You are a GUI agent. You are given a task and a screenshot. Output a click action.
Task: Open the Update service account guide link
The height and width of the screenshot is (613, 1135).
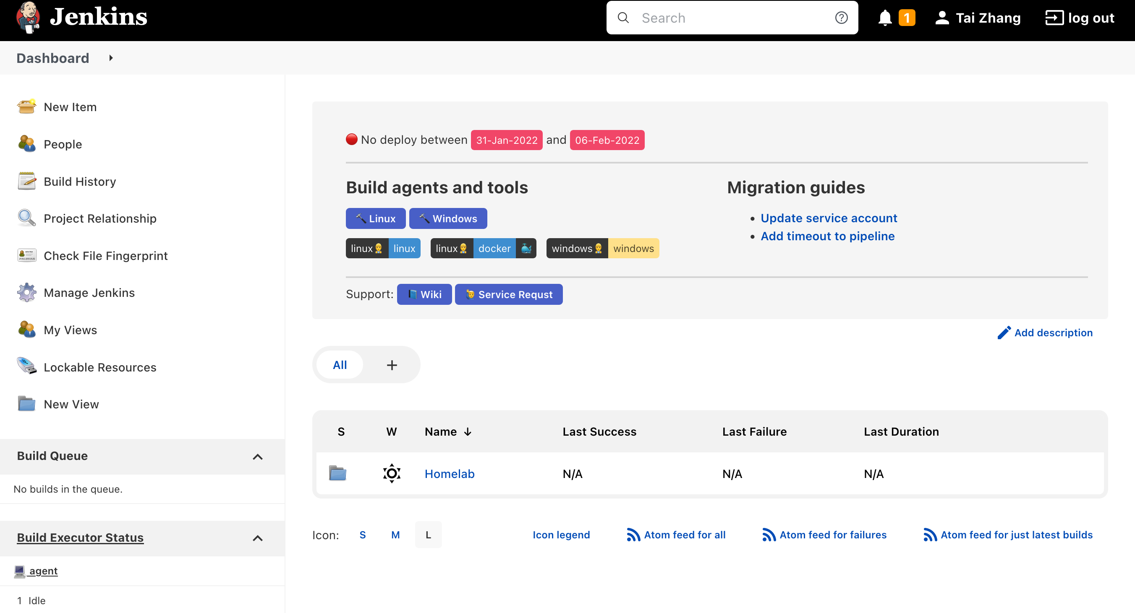pos(828,218)
